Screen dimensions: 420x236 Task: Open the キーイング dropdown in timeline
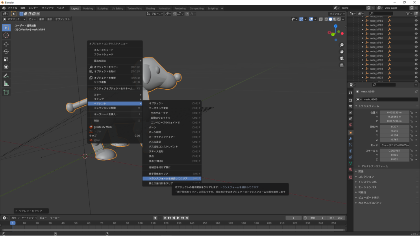29,218
